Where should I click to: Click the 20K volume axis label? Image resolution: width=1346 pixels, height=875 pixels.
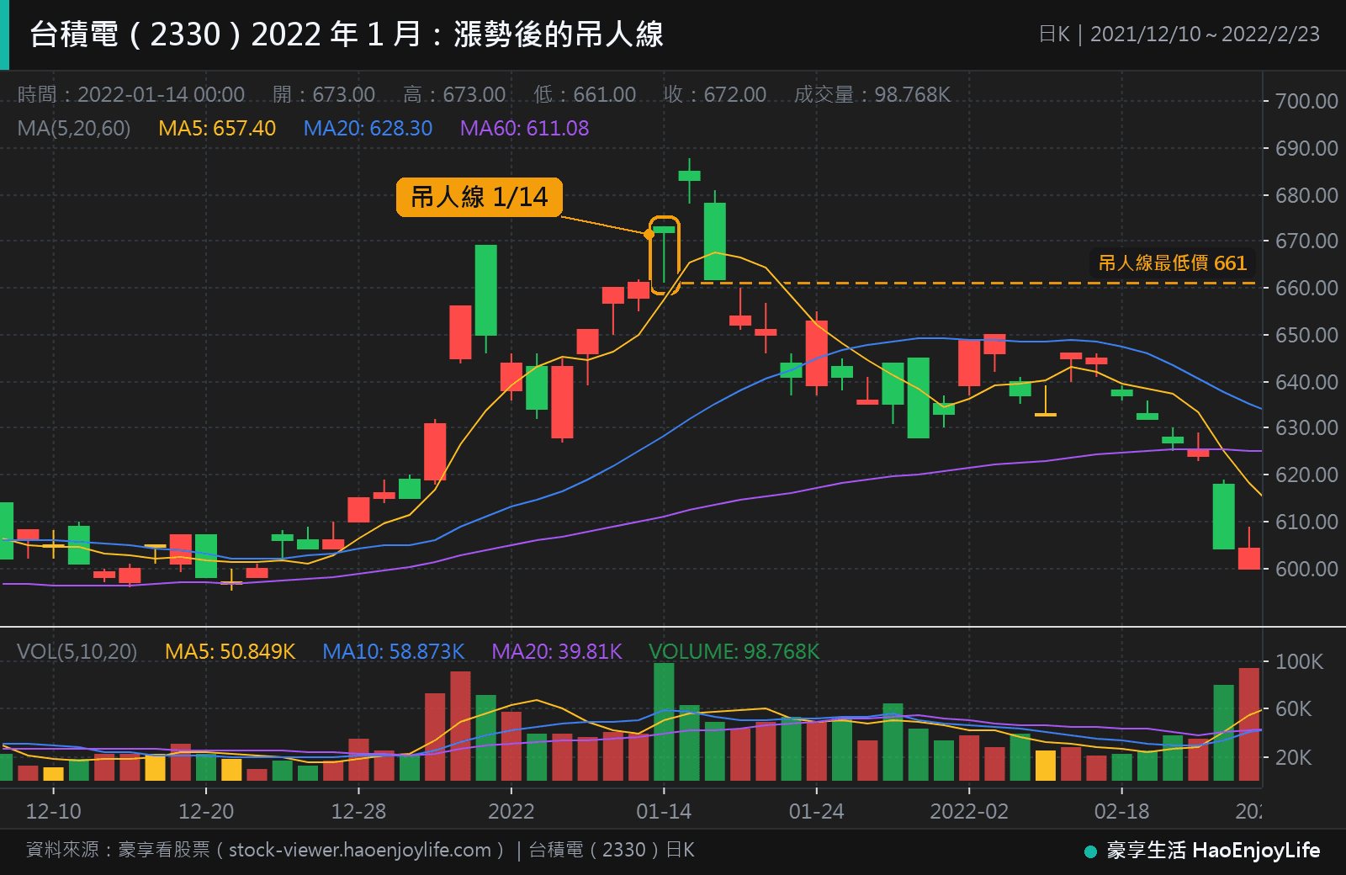1293,758
